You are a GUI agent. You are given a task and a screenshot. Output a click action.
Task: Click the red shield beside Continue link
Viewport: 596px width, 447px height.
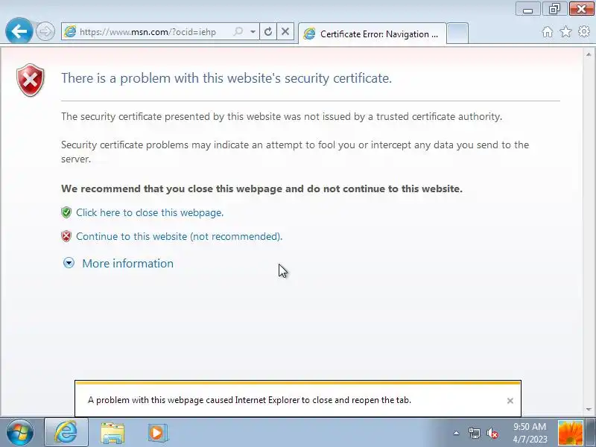pos(66,236)
